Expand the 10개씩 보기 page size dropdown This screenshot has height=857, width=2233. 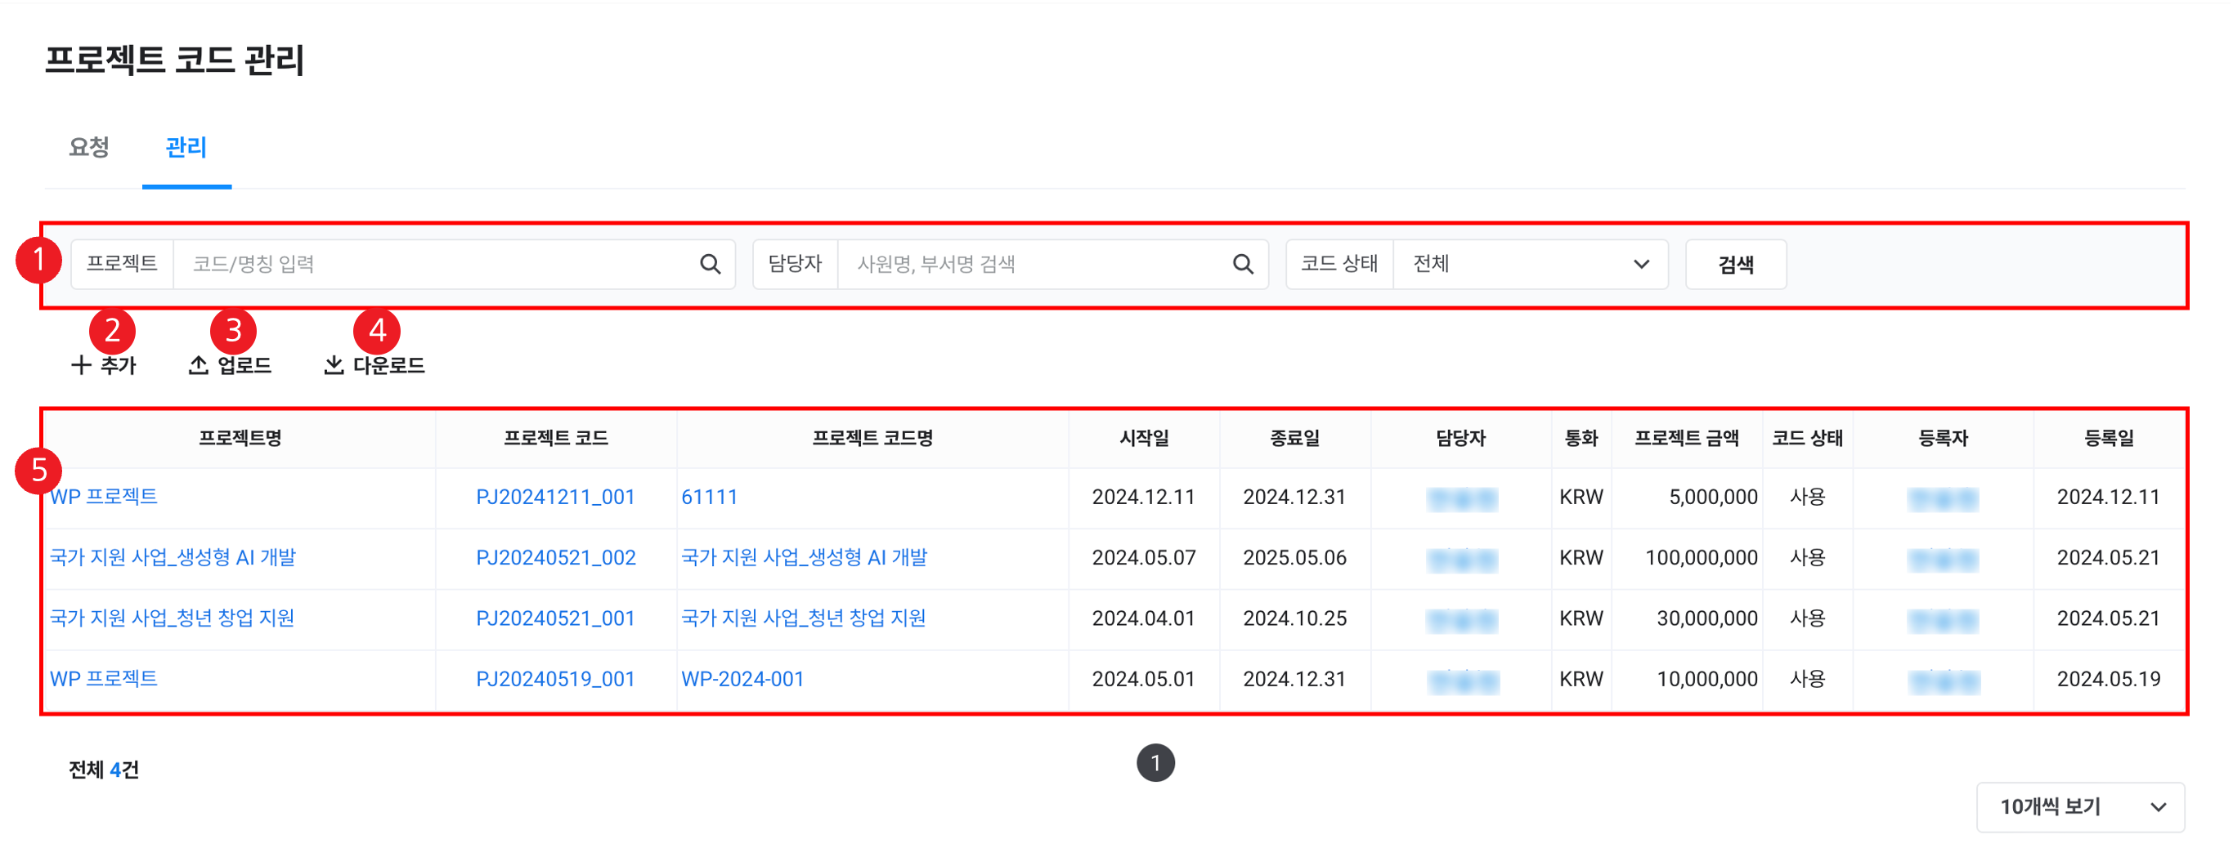point(2079,806)
